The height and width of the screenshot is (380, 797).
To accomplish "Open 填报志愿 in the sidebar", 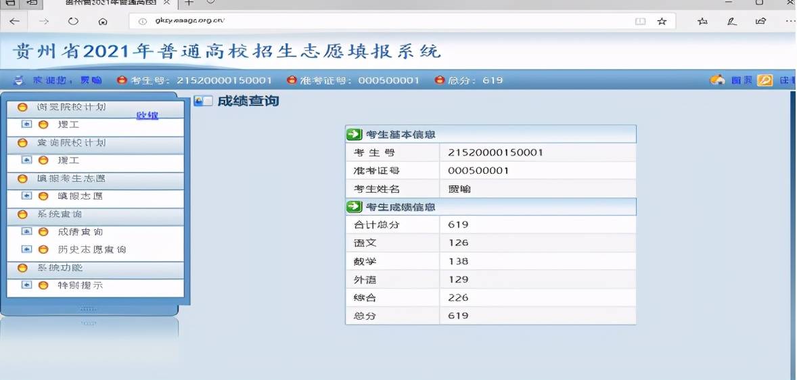I will pos(80,196).
